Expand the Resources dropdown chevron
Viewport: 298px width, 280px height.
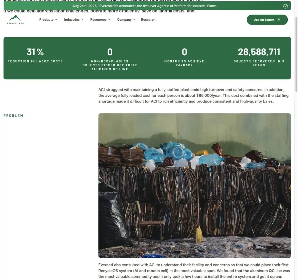(110, 19)
